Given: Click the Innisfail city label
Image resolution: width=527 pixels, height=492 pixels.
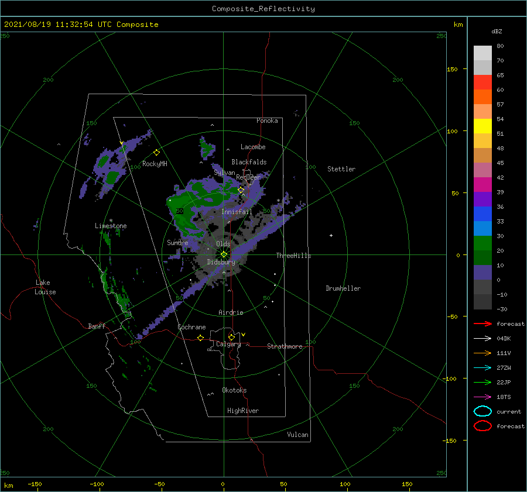Looking at the screenshot, I should (237, 212).
